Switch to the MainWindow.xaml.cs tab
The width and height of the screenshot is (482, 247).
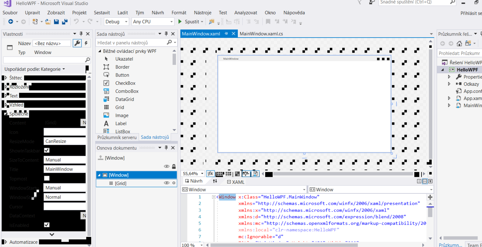tap(261, 34)
